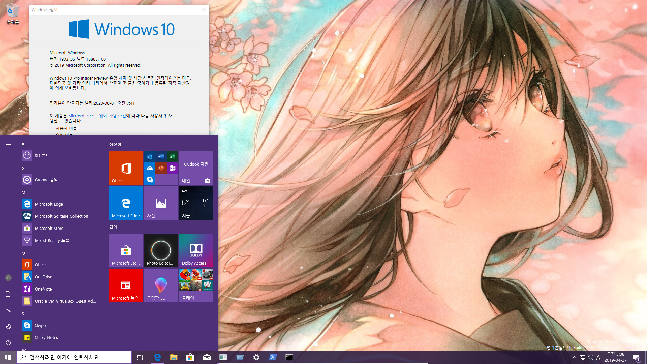Open the 휴지통 Recycle Bin icon

(13, 14)
